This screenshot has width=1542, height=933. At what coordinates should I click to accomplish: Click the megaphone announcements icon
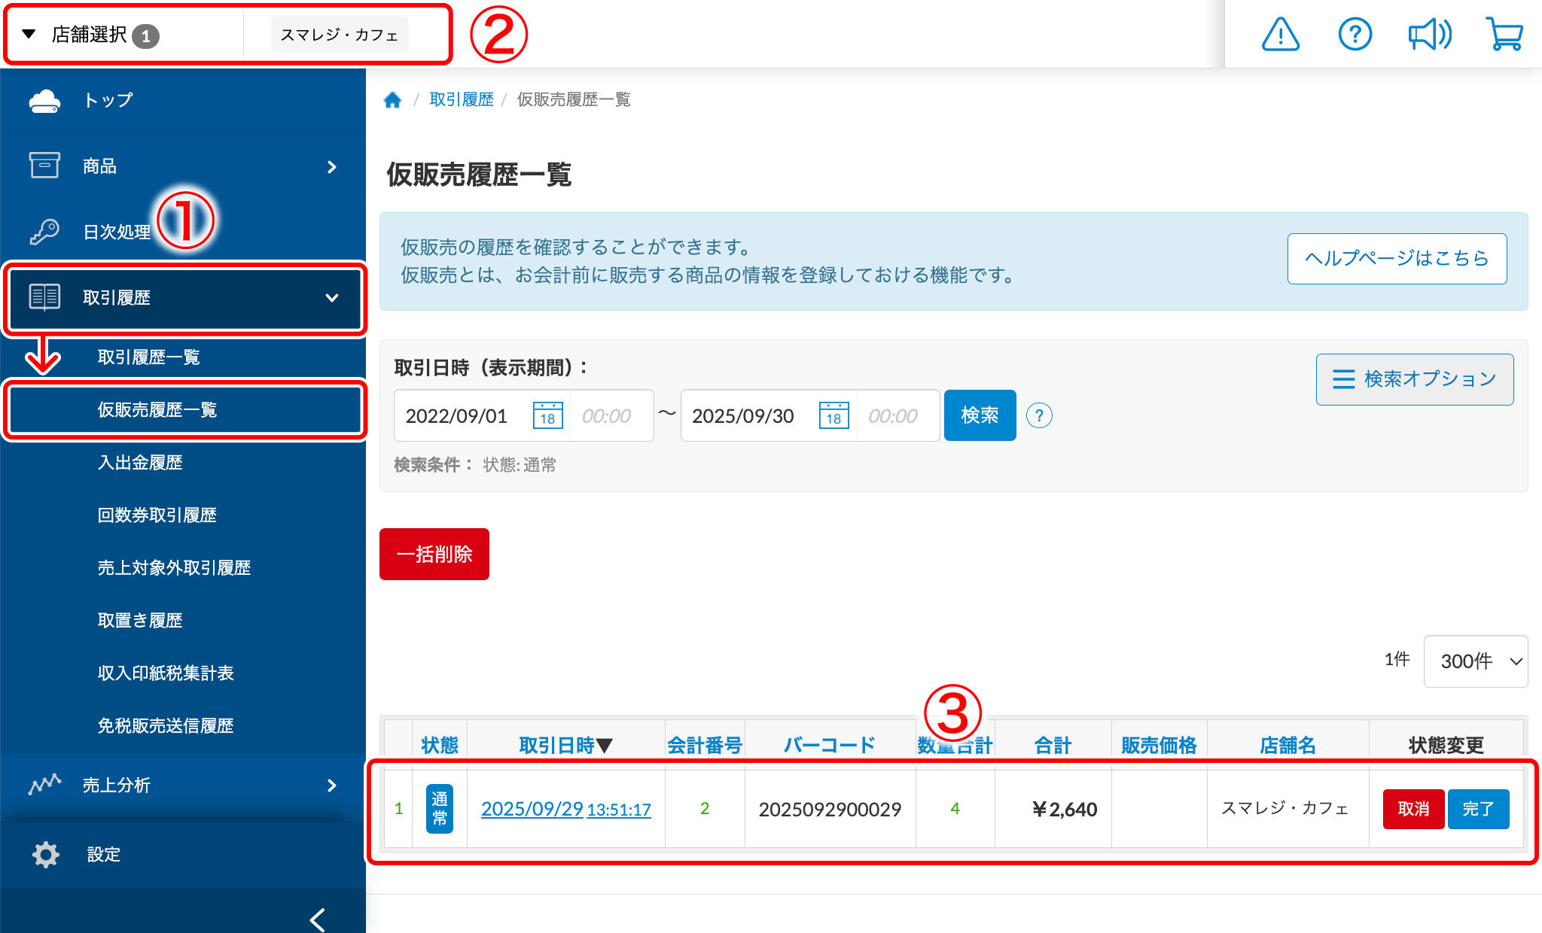click(1429, 35)
